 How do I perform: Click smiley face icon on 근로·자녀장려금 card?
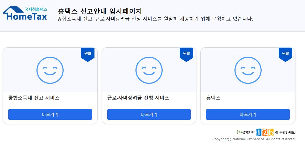pos(149,70)
